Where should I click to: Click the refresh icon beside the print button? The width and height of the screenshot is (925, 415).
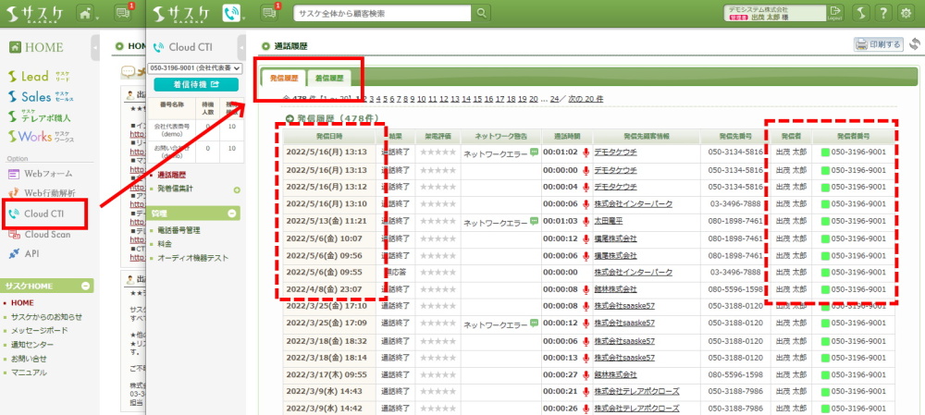coord(915,43)
